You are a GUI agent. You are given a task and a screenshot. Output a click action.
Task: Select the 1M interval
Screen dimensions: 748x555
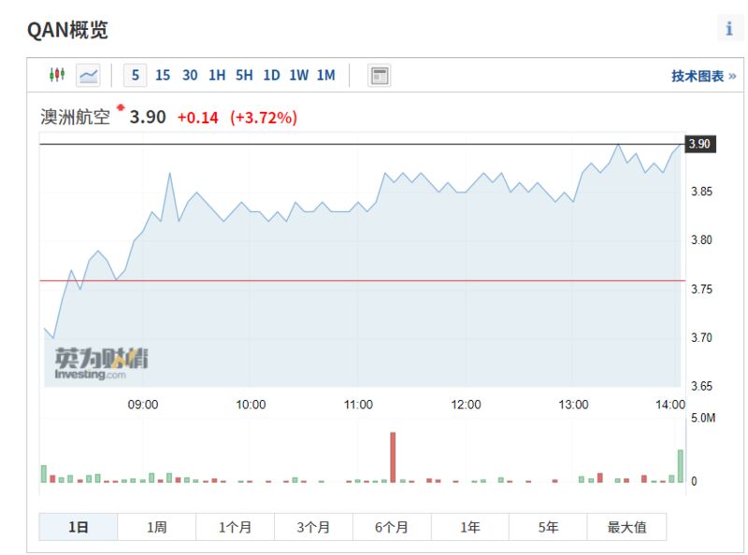coord(326,76)
